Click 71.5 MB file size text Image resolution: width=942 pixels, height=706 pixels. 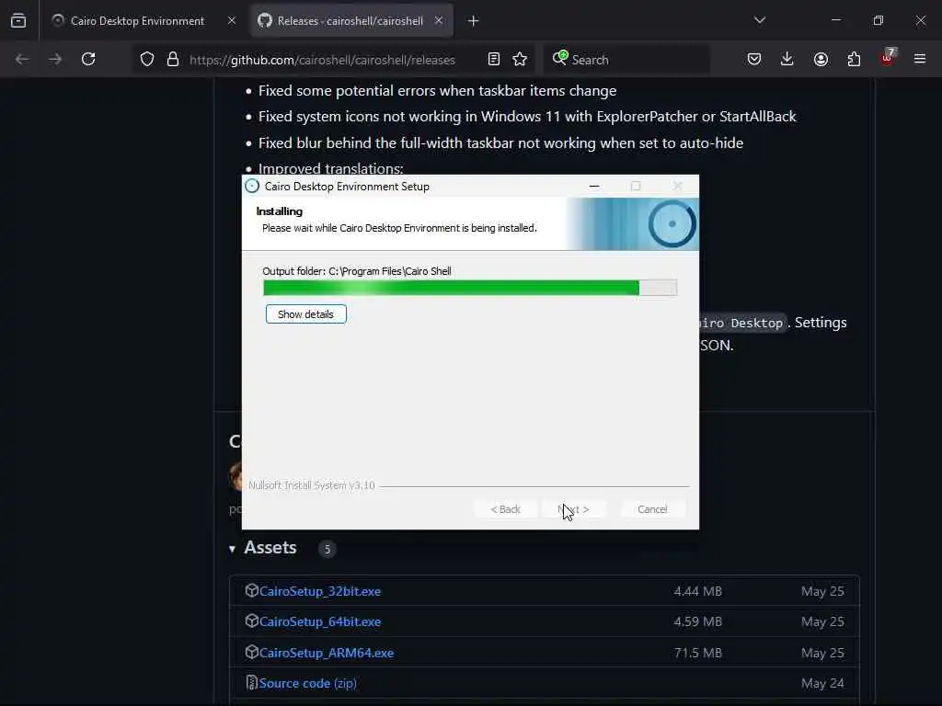click(698, 653)
